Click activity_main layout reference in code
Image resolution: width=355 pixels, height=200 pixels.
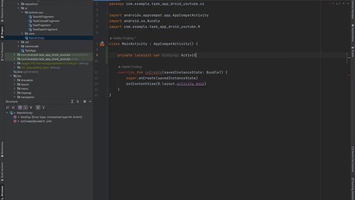click(190, 84)
